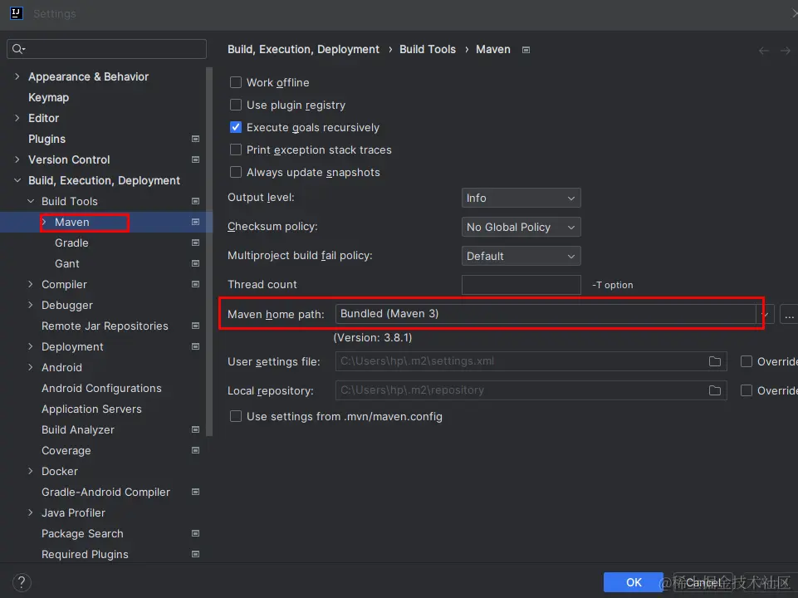Open the Output level dropdown
This screenshot has width=798, height=598.
coord(521,199)
